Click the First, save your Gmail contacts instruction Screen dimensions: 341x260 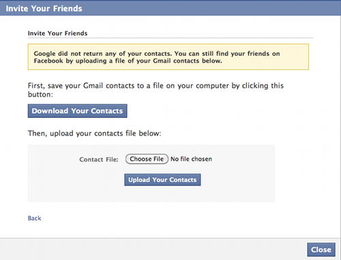(x=155, y=90)
